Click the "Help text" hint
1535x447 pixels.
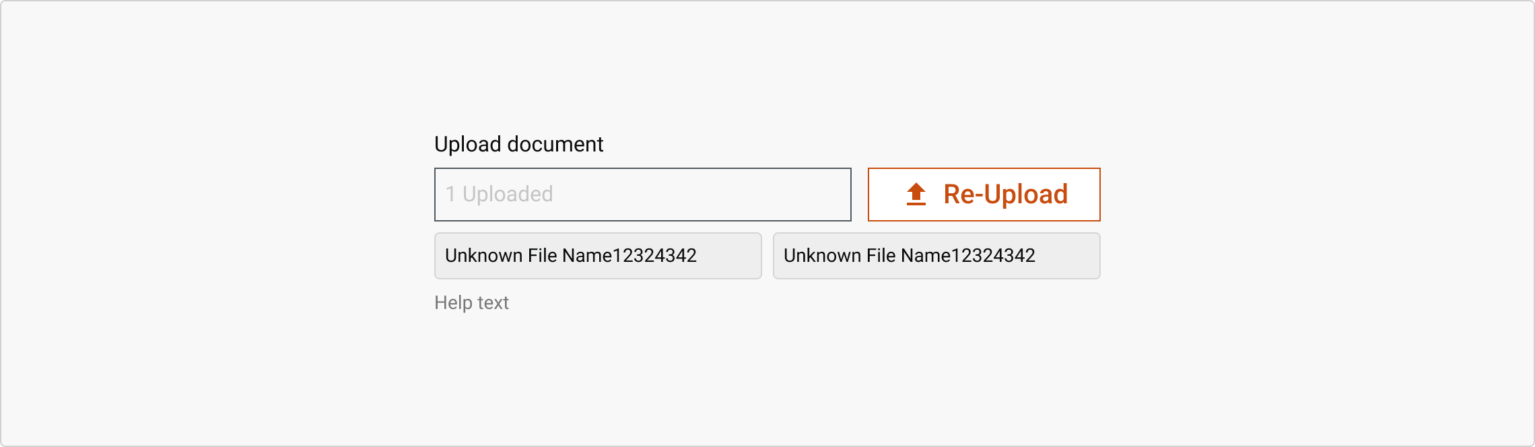(x=471, y=303)
